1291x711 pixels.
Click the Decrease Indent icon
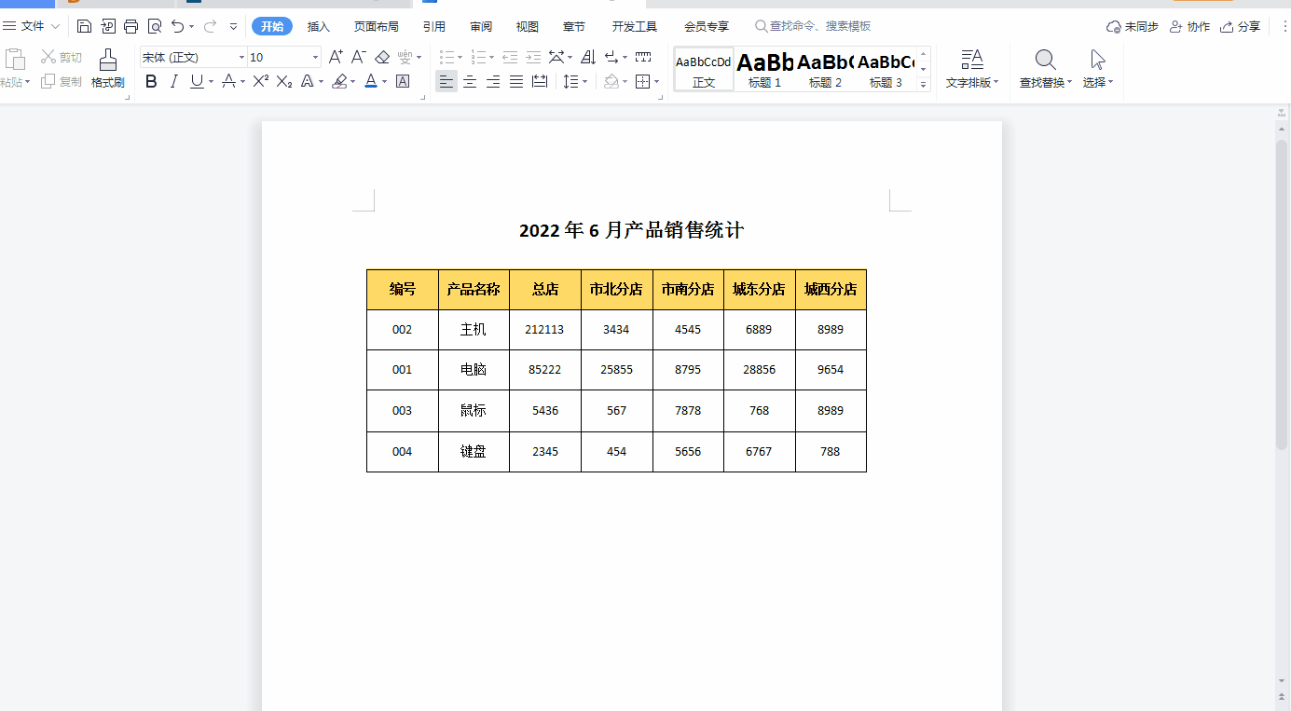coord(510,58)
